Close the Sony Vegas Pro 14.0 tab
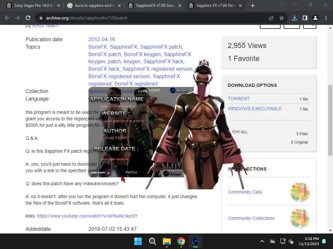 coord(59,6)
